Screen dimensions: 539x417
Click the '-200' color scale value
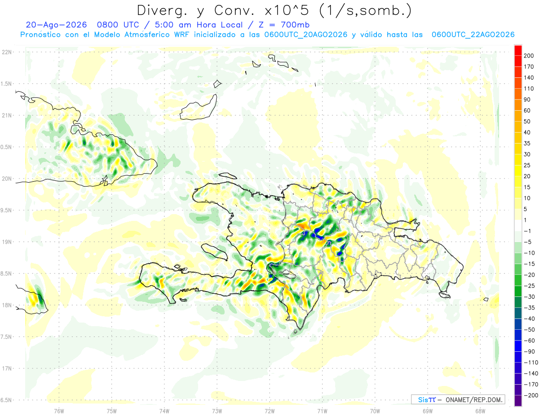point(530,395)
